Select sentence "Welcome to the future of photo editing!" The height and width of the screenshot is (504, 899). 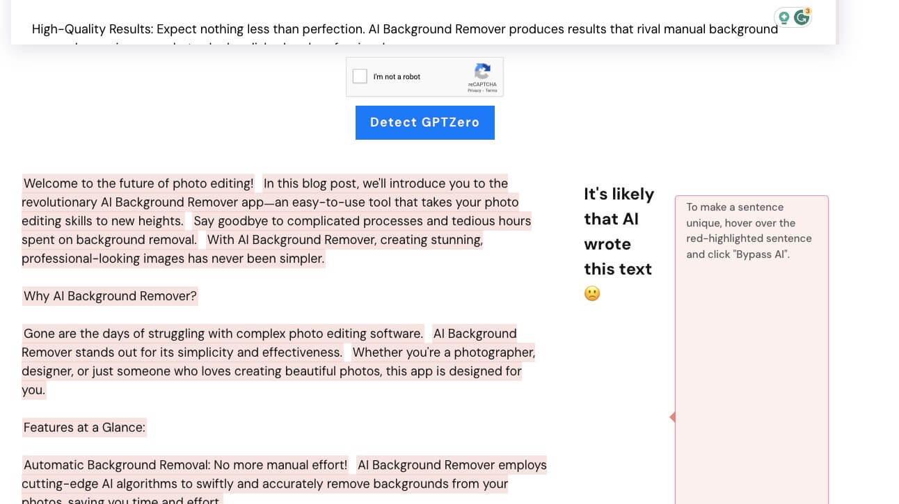click(x=138, y=184)
